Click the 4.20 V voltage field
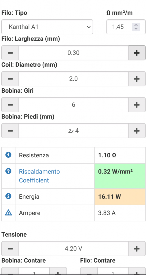146x275 pixels. [x=74, y=248]
